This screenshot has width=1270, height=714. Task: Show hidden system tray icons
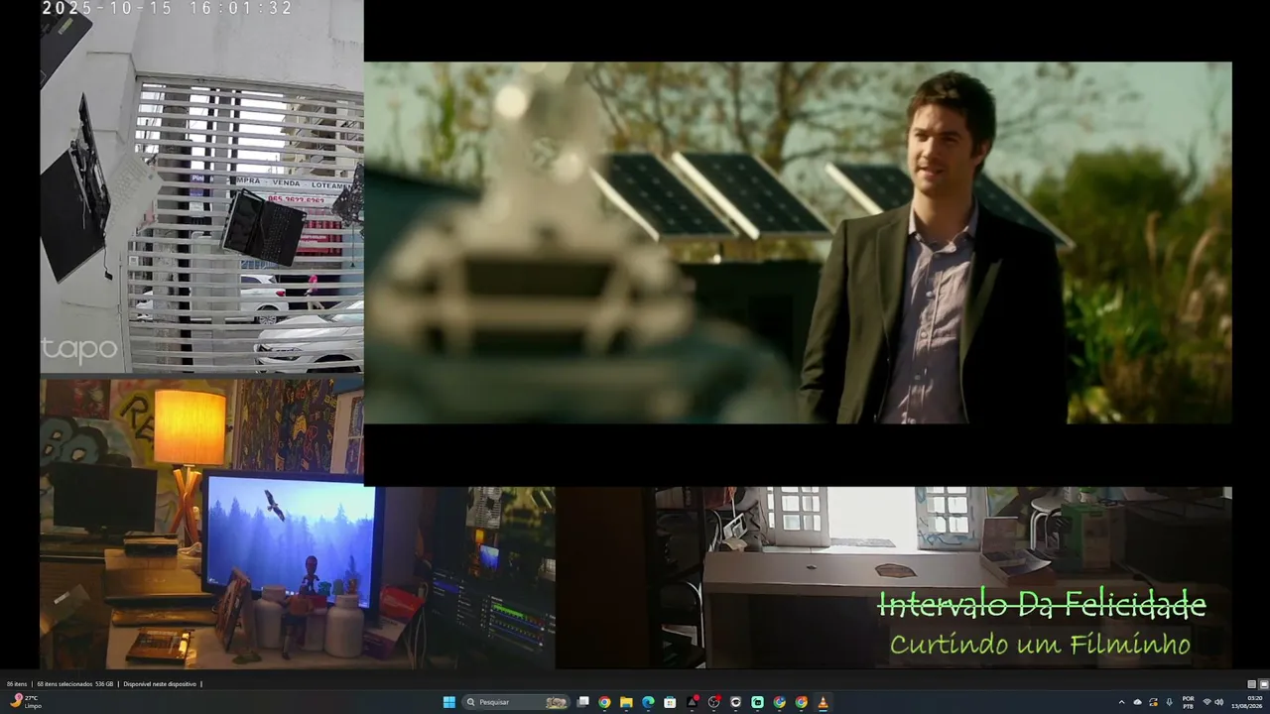tap(1122, 702)
